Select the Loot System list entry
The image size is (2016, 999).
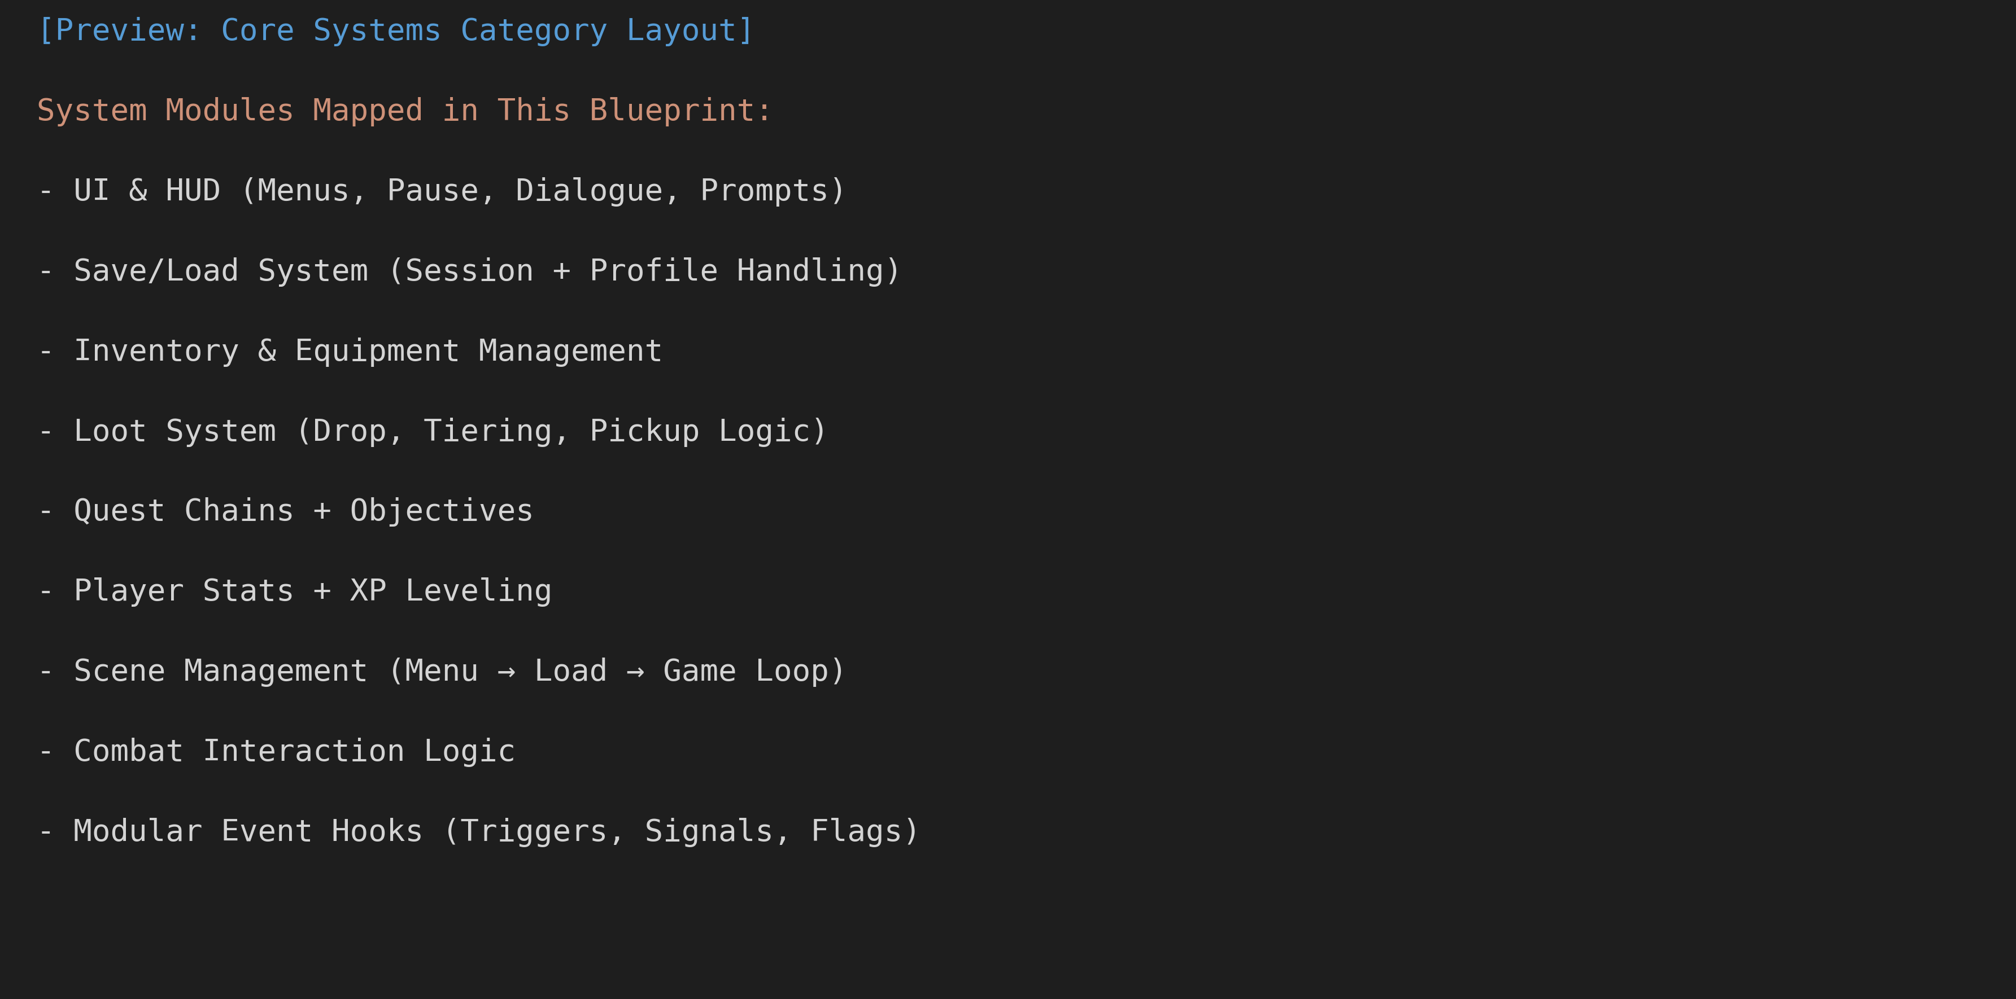432,431
